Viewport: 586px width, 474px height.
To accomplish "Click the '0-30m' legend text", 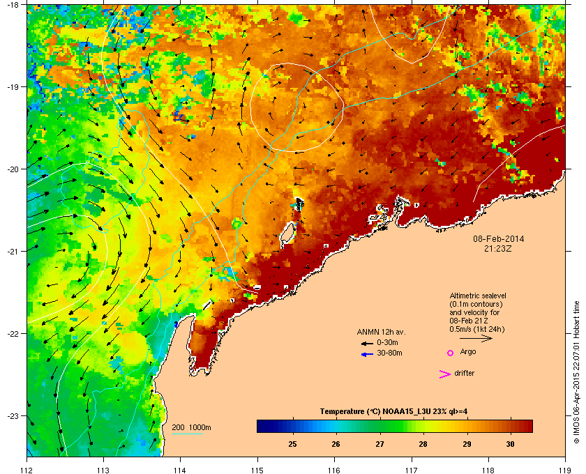I will coord(387,342).
